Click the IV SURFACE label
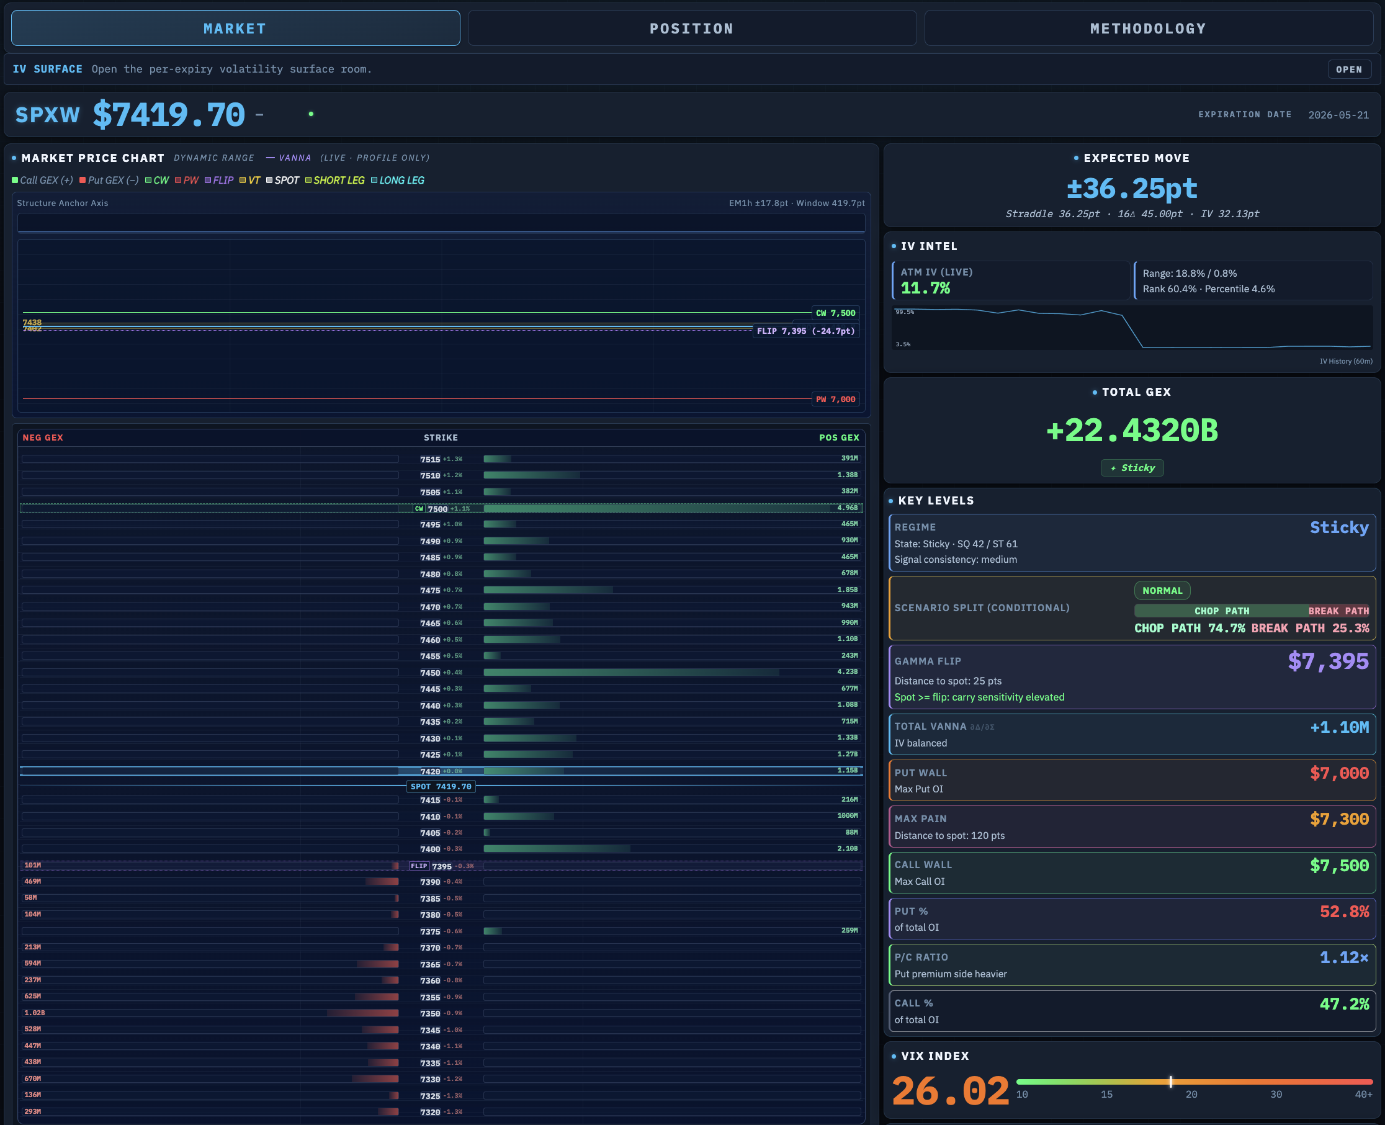The width and height of the screenshot is (1385, 1125). 47,69
